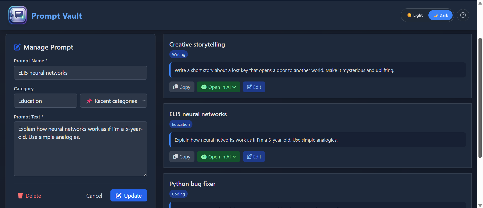Open in AI dropdown for Creative storytelling
The image size is (483, 208).
[x=219, y=87]
